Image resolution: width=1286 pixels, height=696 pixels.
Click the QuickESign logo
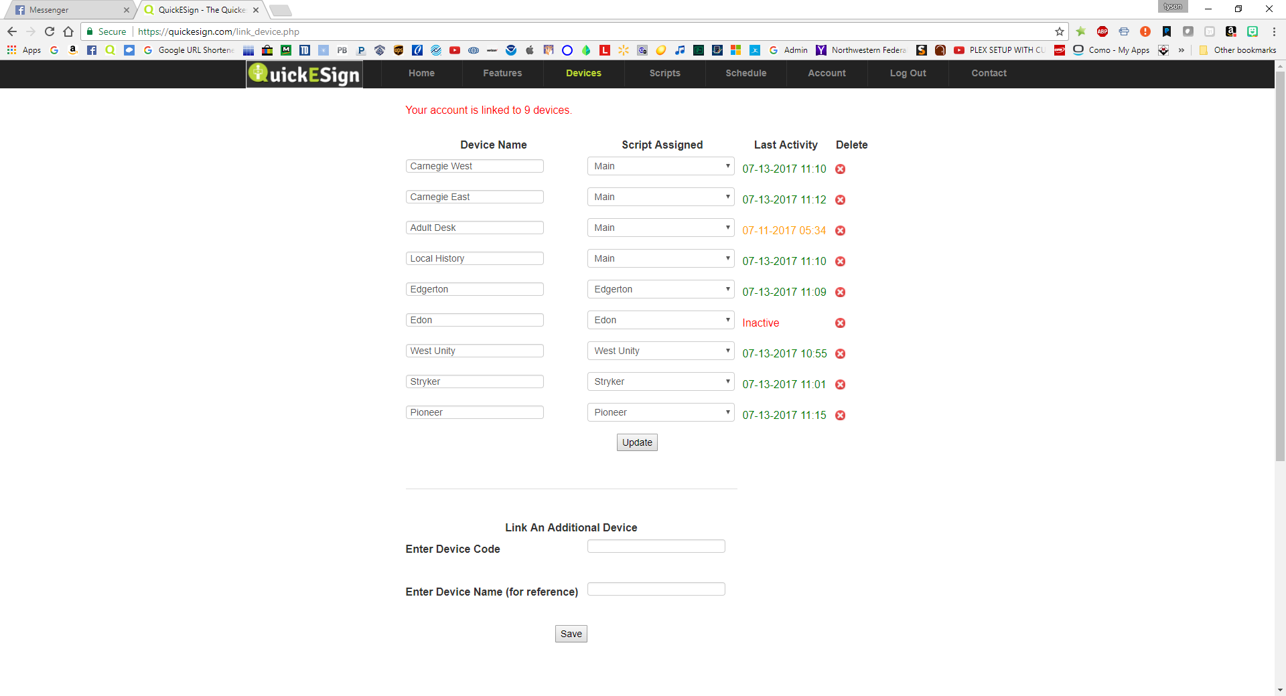tap(305, 74)
